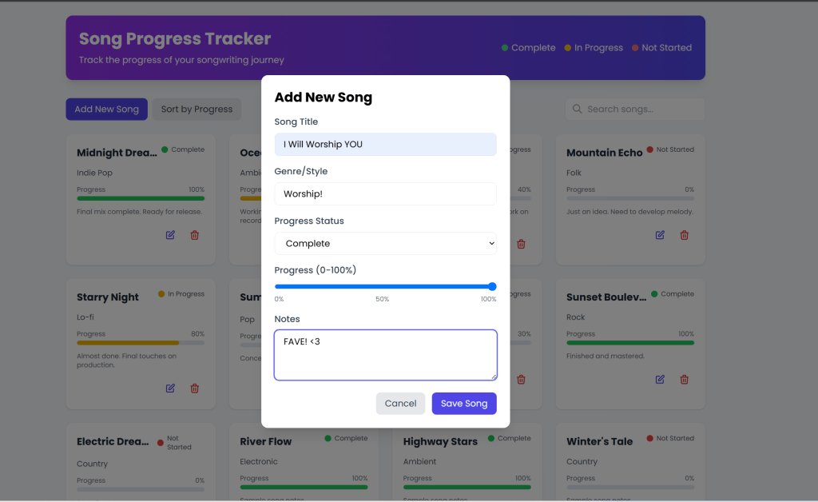Delete Mountain Echo via the trash icon

684,234
